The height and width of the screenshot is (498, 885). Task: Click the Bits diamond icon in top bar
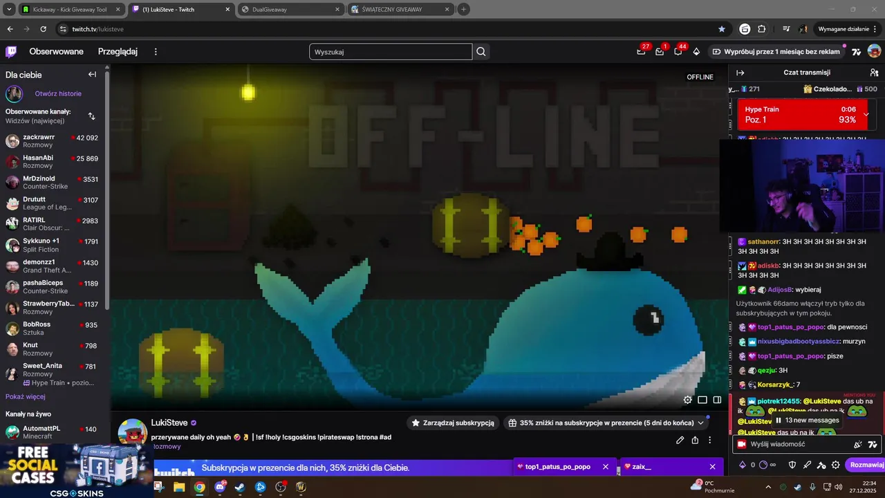[x=696, y=52]
